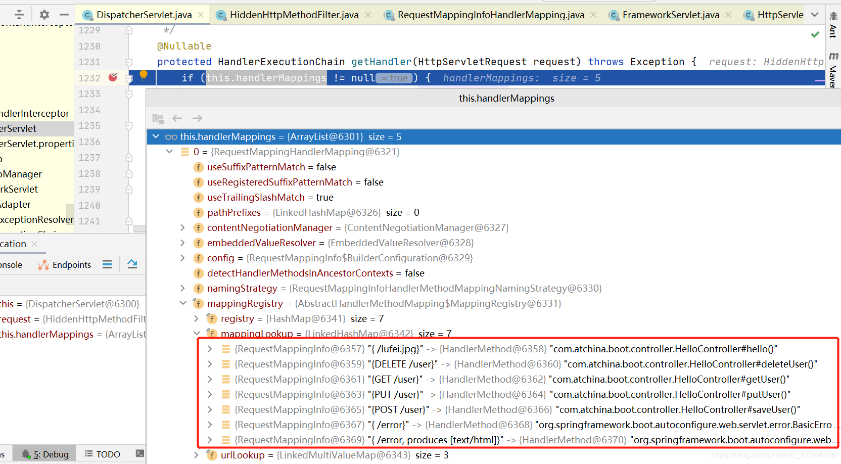Toggle breakpoint at line 1232
This screenshot has height=464, width=841.
pyautogui.click(x=113, y=77)
